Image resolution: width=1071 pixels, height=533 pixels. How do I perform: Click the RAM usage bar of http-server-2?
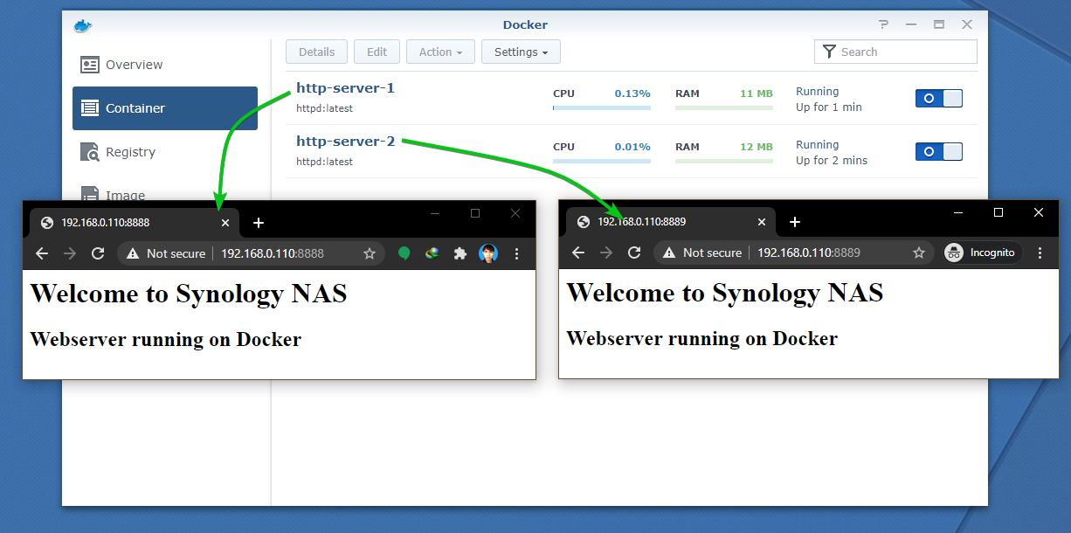(724, 162)
